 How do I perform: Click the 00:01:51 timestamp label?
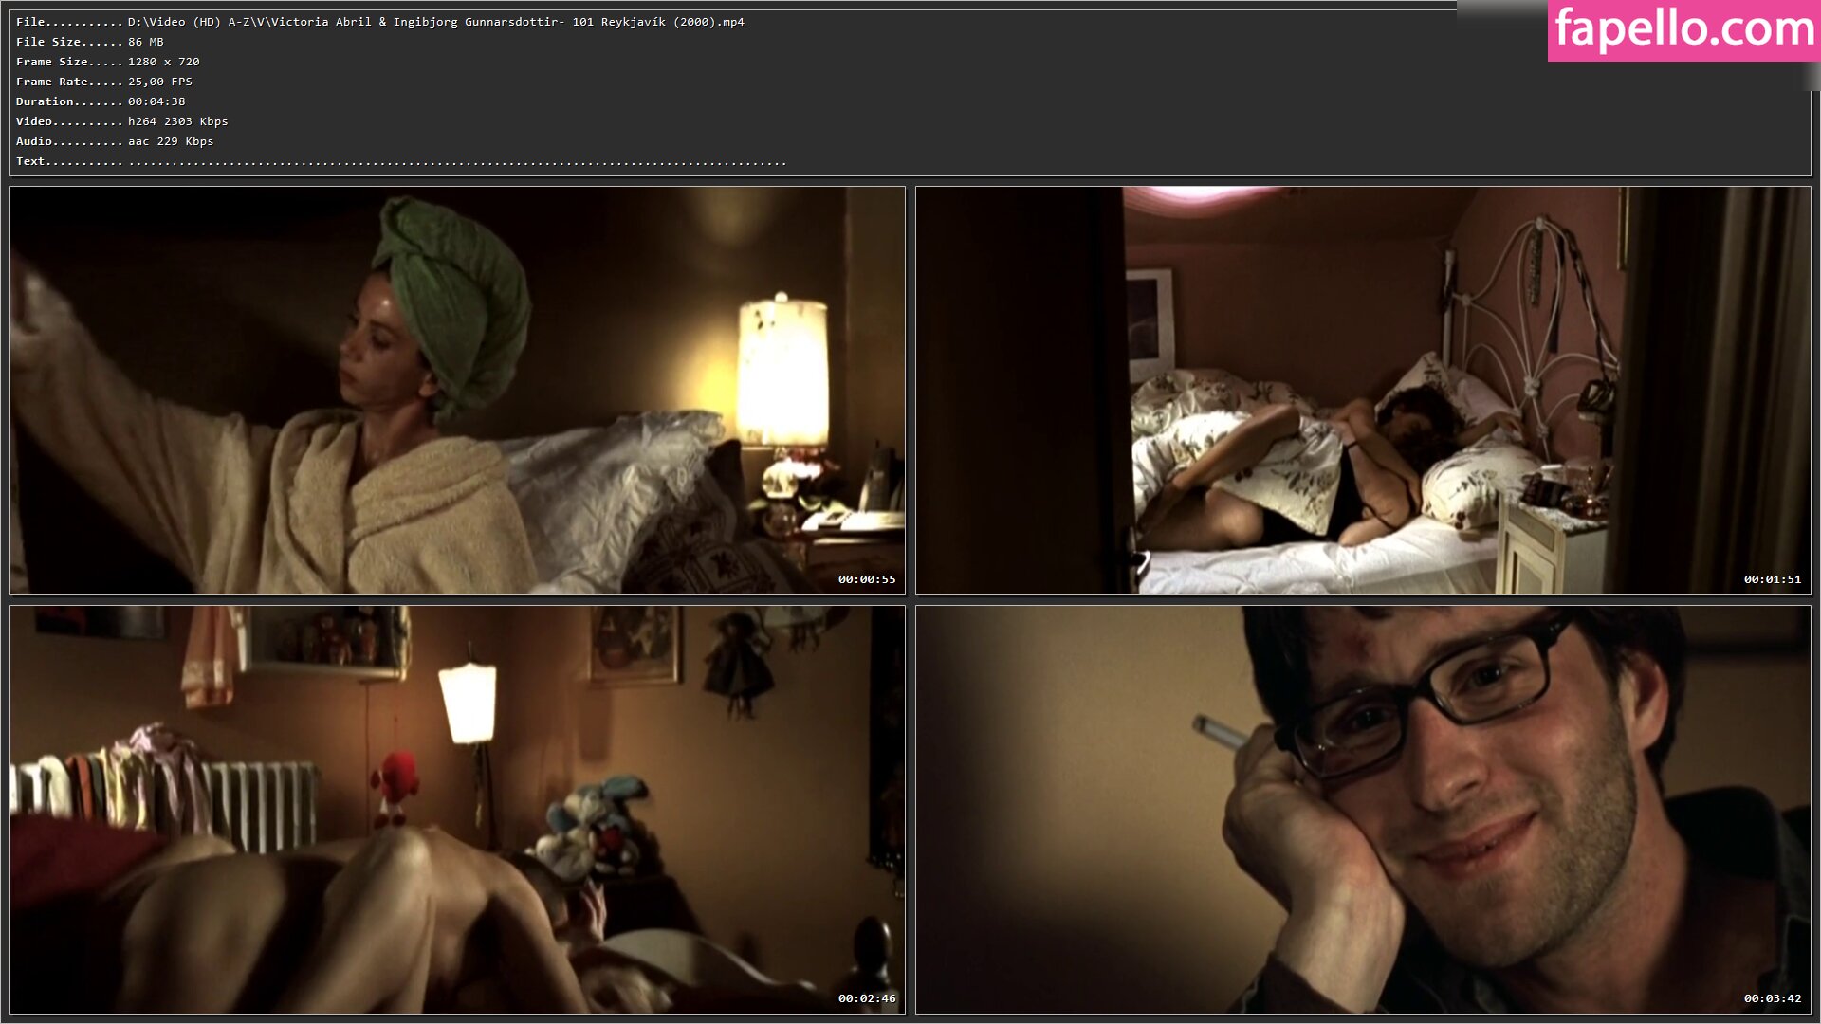[1772, 579]
